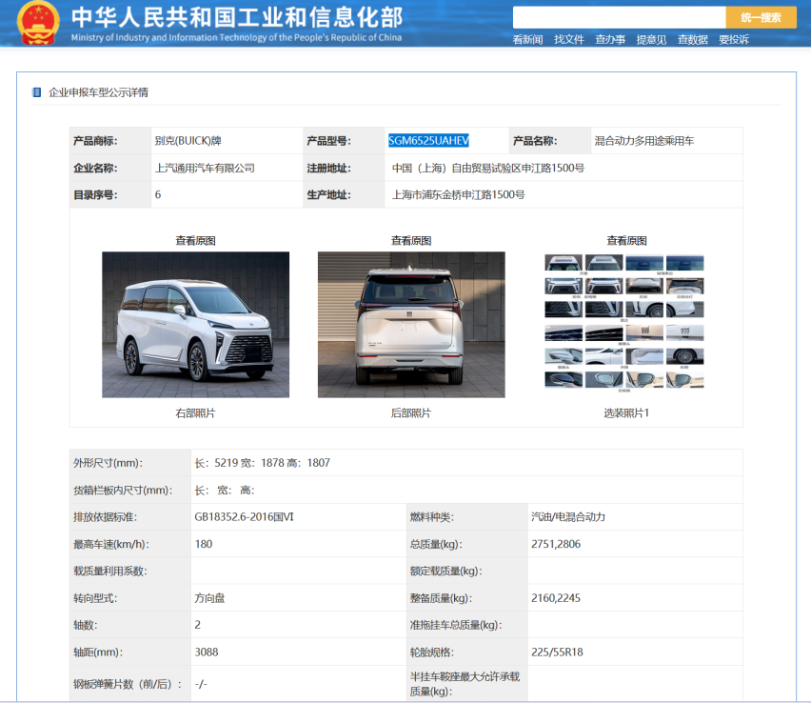Image resolution: width=811 pixels, height=703 pixels.
Task: Click the 轮胎规格 label
Action: point(432,652)
